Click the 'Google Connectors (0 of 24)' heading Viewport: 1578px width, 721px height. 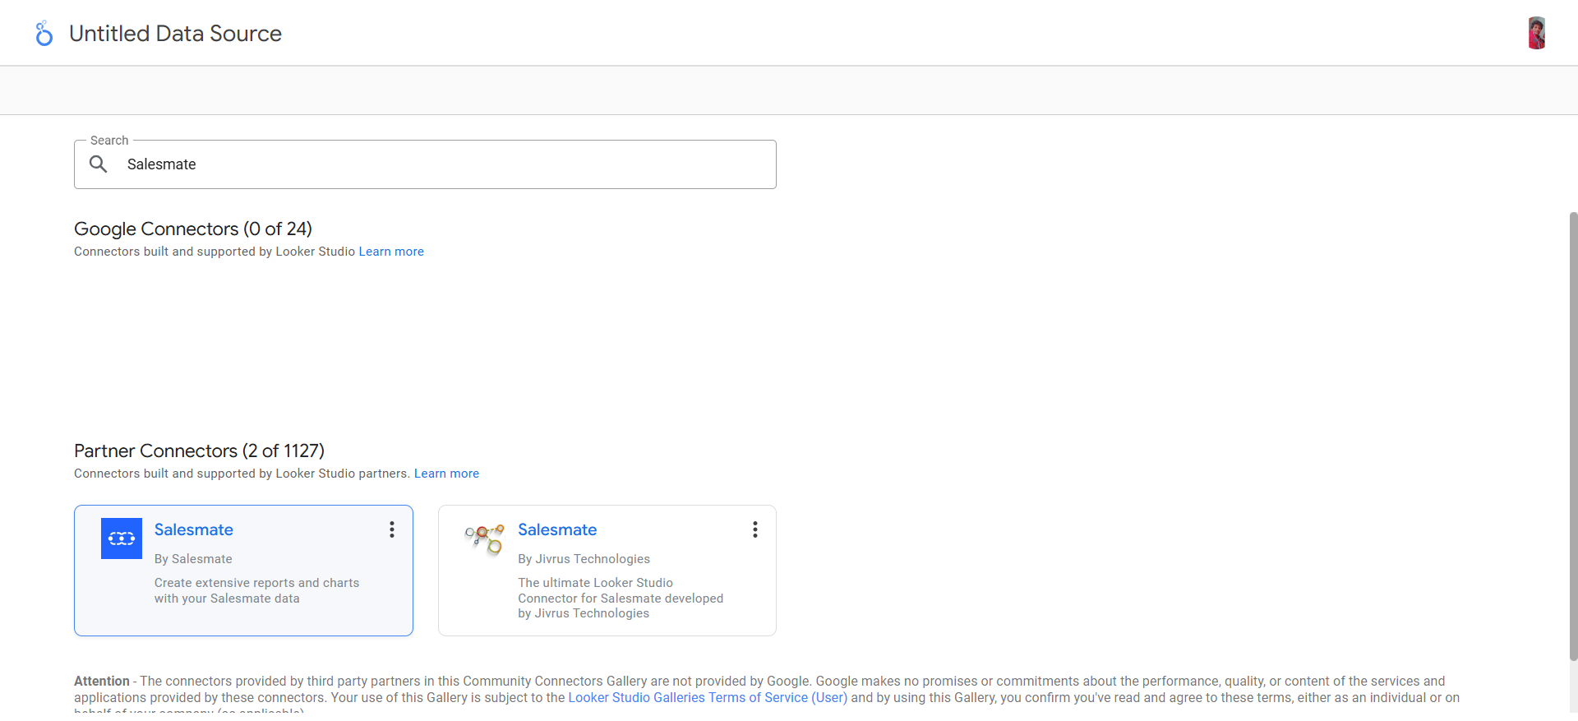point(193,229)
